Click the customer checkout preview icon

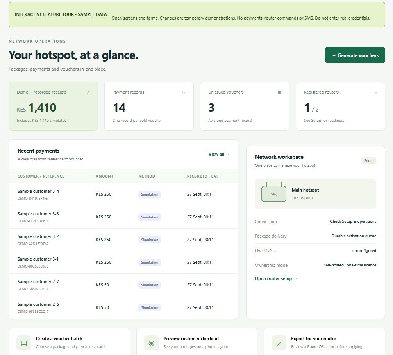point(152,343)
